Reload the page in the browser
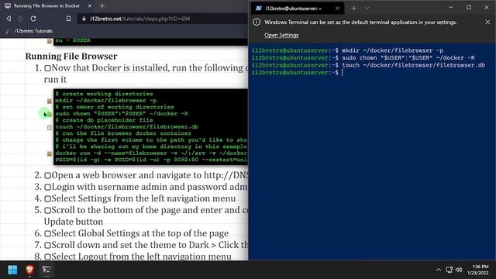 tap(33, 19)
